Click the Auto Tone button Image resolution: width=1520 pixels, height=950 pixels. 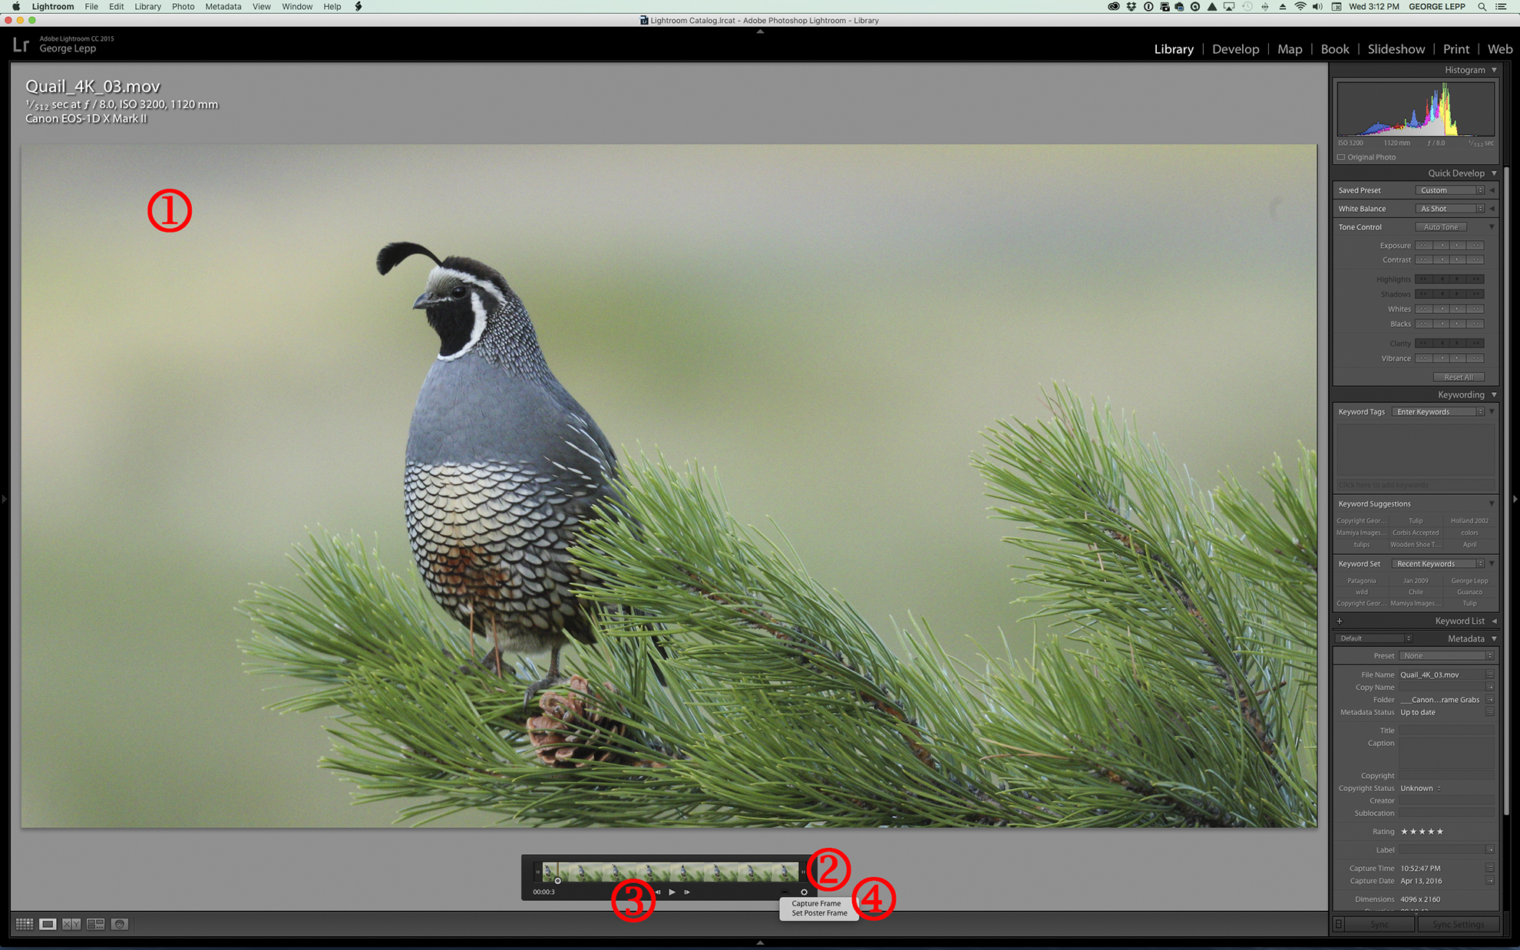pos(1440,227)
